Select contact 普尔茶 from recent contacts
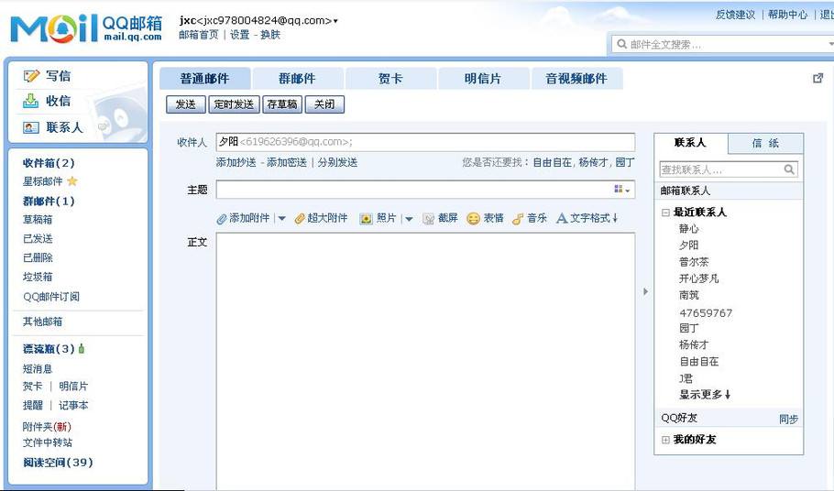The image size is (834, 491). click(x=694, y=262)
